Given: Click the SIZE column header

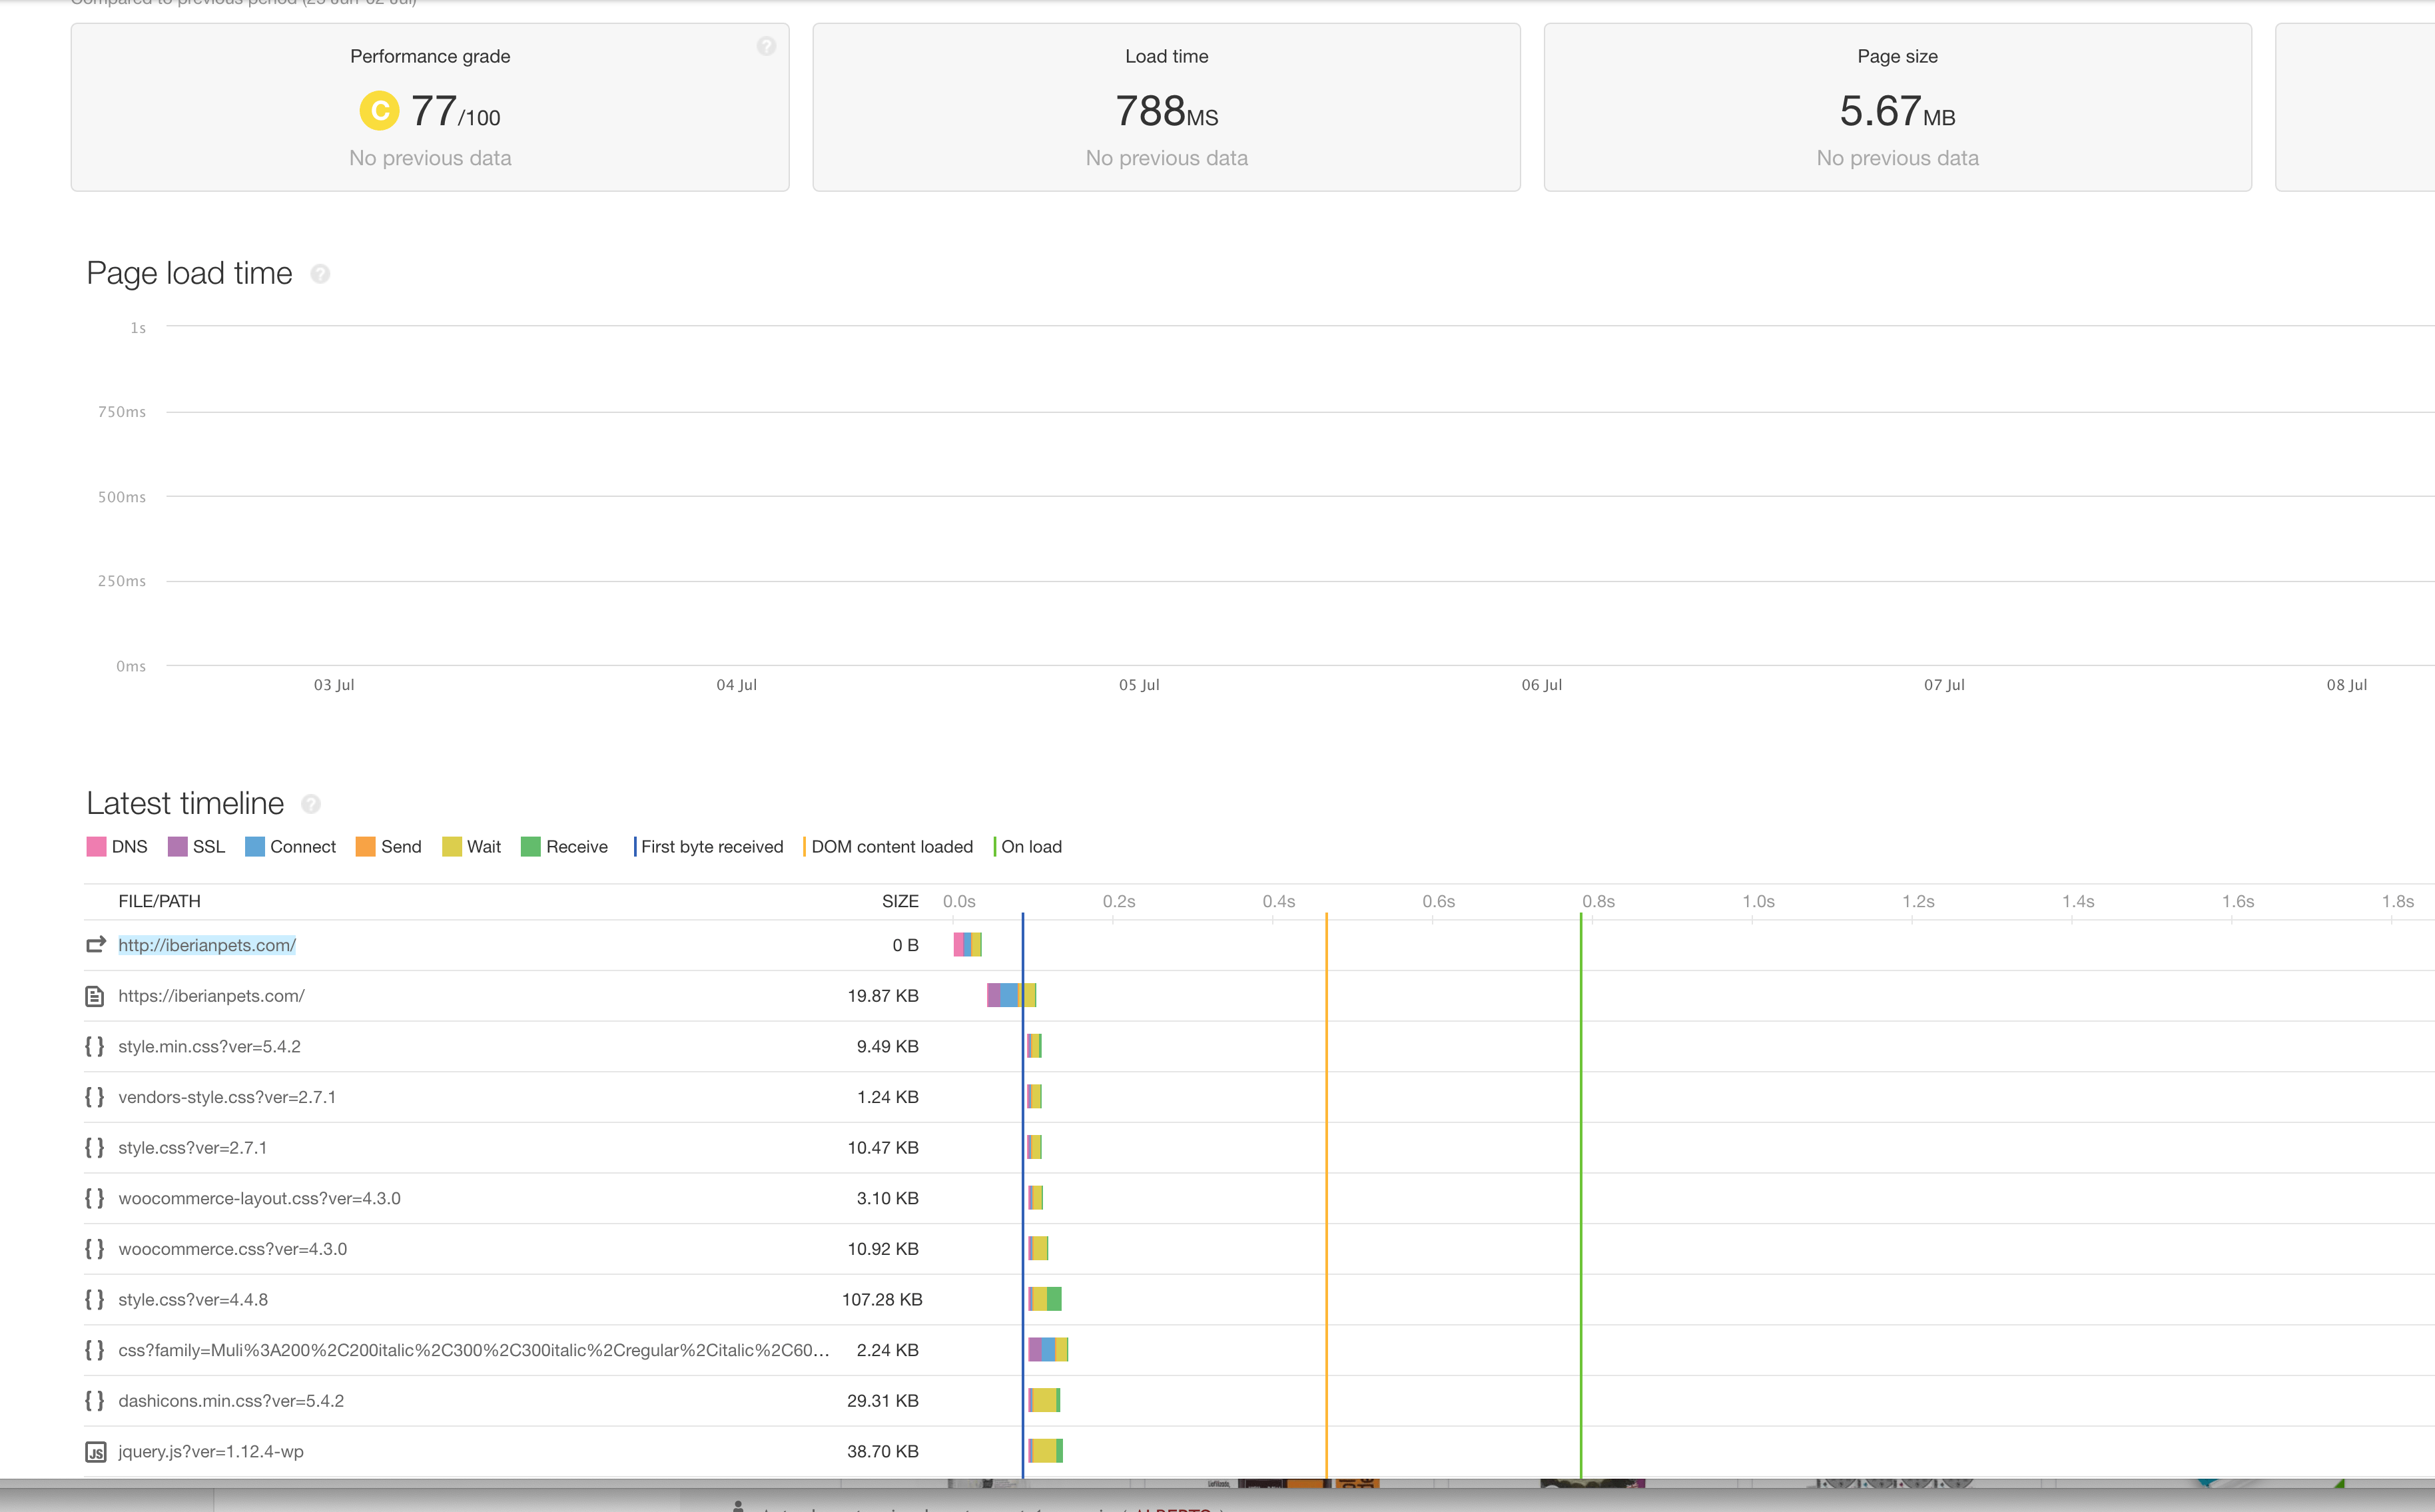Looking at the screenshot, I should coord(900,901).
